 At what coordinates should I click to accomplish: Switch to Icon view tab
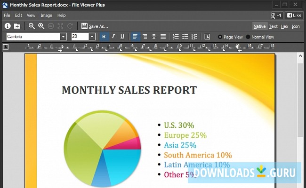[296, 26]
